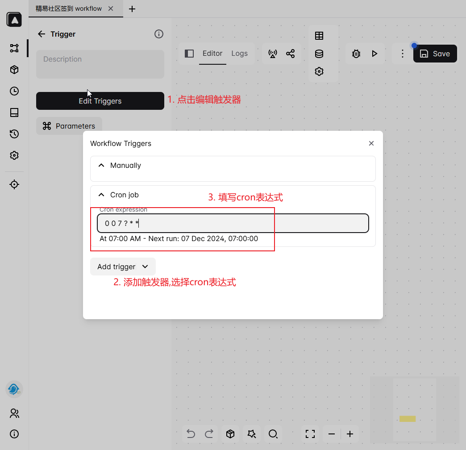Viewport: 466px width, 450px height.
Task: Click the Edit Triggers button
Action: (x=100, y=101)
